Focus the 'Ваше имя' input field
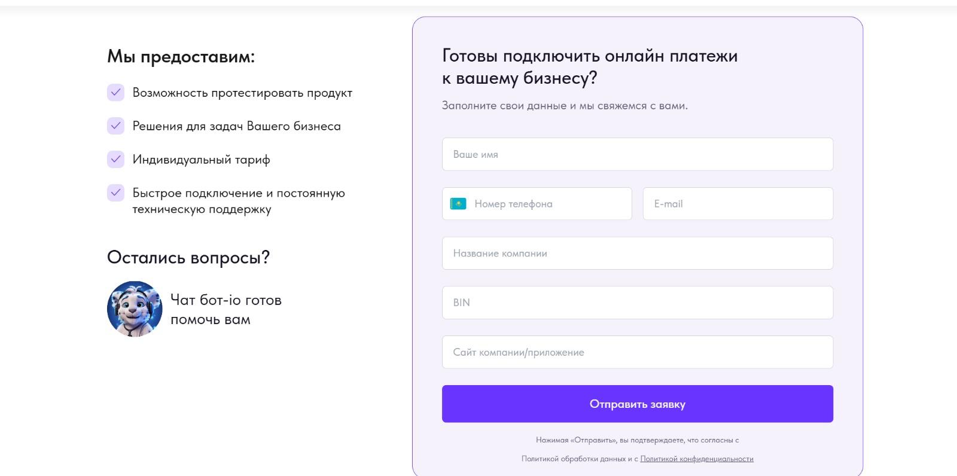 638,154
